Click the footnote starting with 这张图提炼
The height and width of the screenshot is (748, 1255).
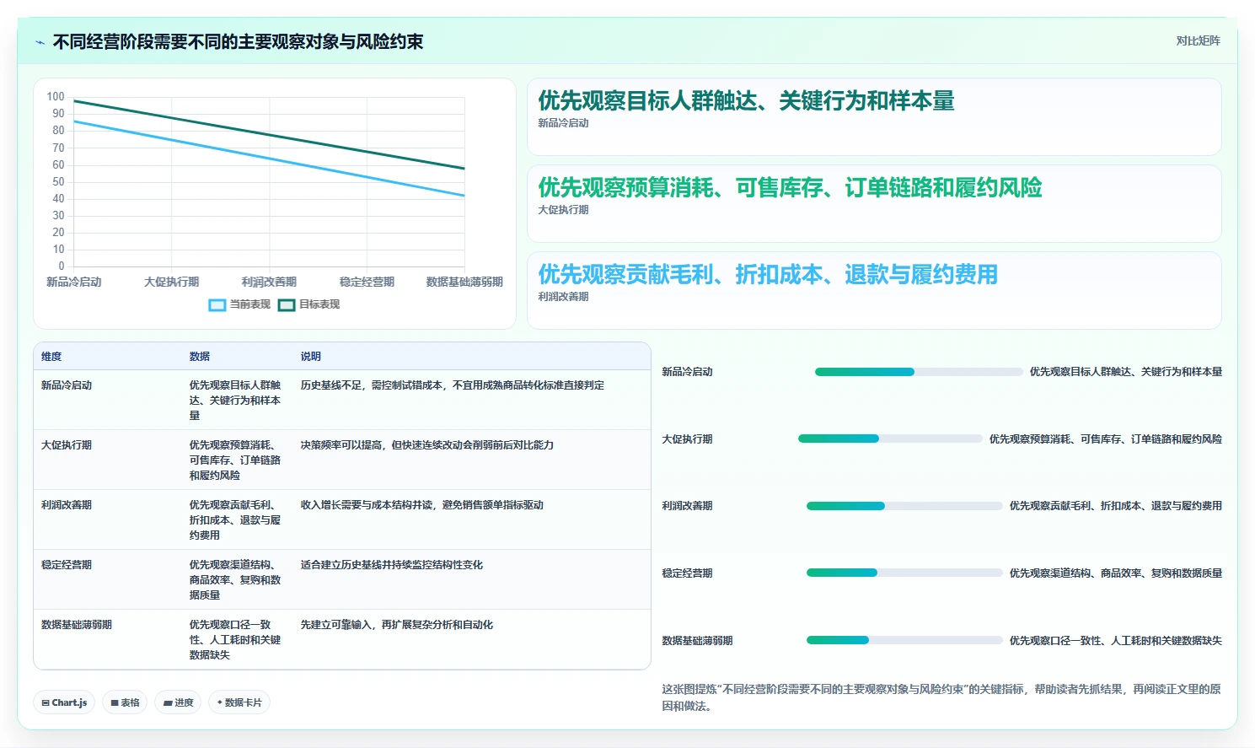(x=941, y=697)
